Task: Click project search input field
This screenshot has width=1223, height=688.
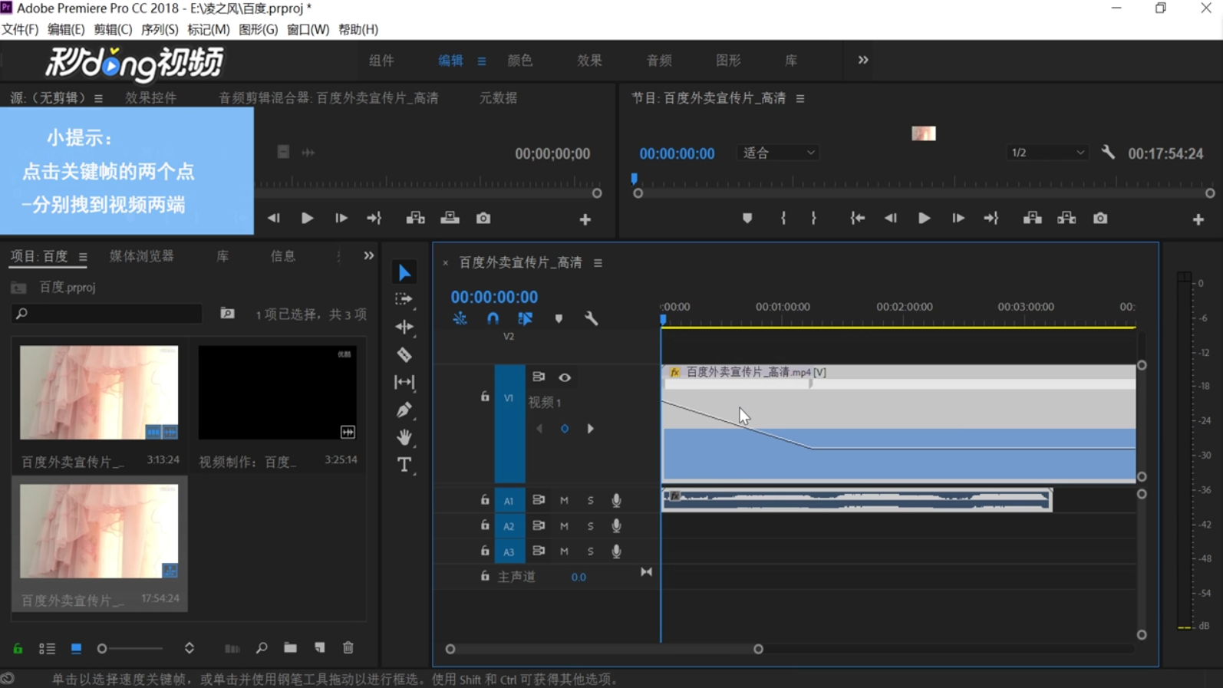Action: coord(107,314)
